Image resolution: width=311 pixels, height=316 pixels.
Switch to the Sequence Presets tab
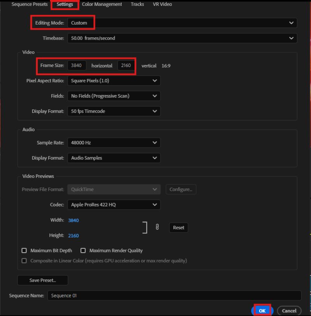coord(29,4)
